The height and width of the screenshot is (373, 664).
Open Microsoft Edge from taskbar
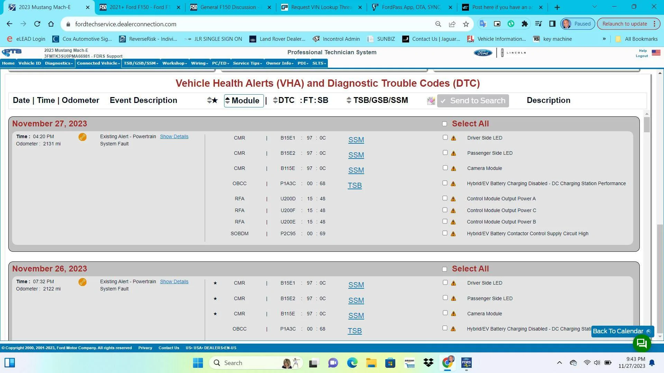pyautogui.click(x=352, y=363)
